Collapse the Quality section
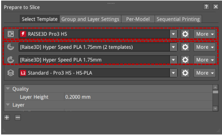 tap(8, 89)
